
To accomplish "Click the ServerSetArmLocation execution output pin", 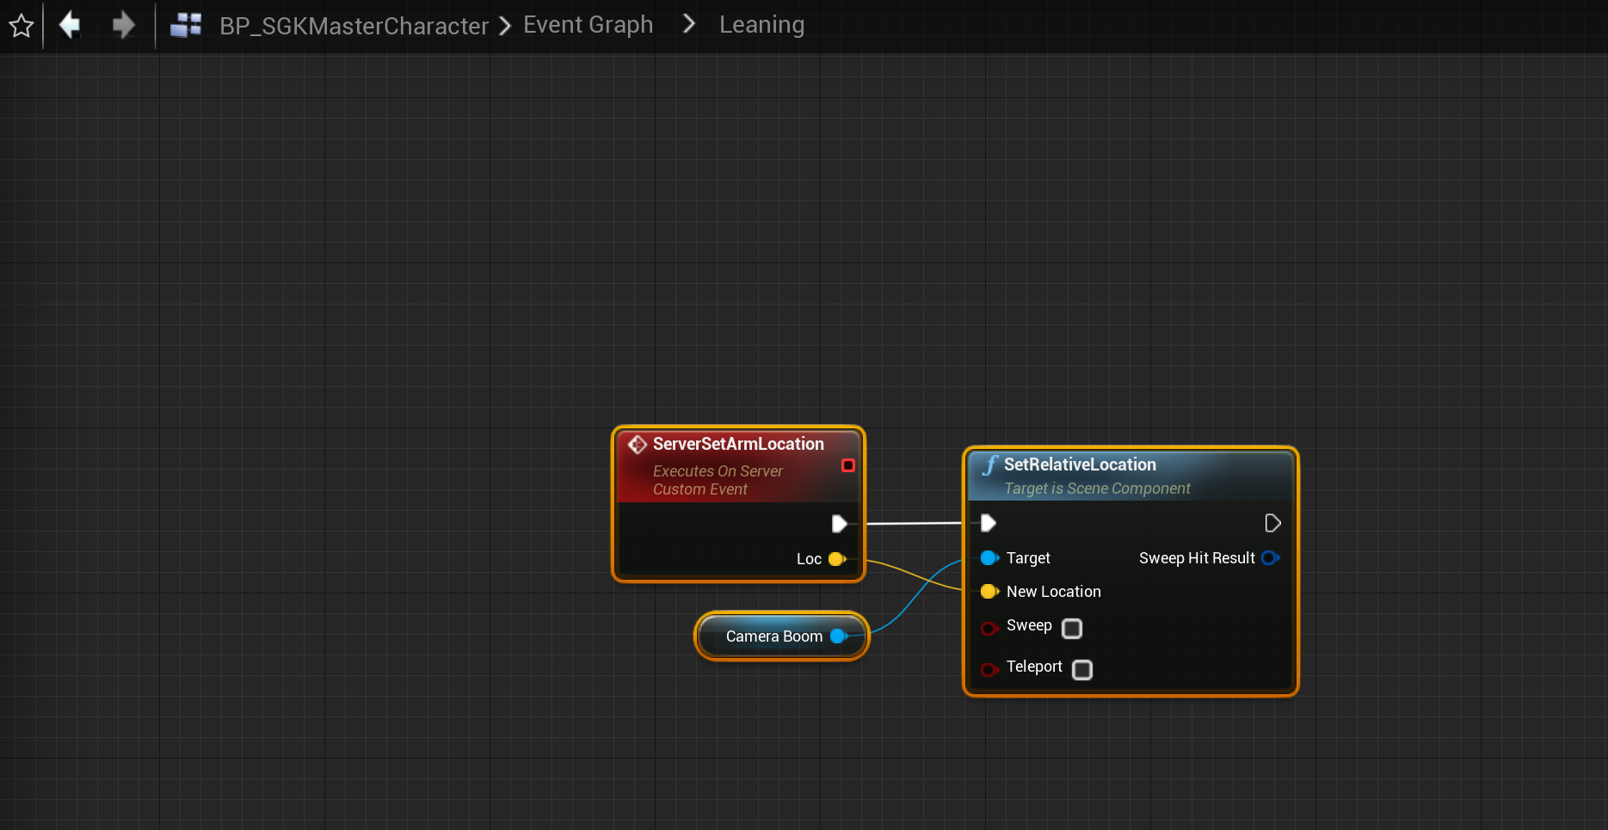I will coord(840,524).
